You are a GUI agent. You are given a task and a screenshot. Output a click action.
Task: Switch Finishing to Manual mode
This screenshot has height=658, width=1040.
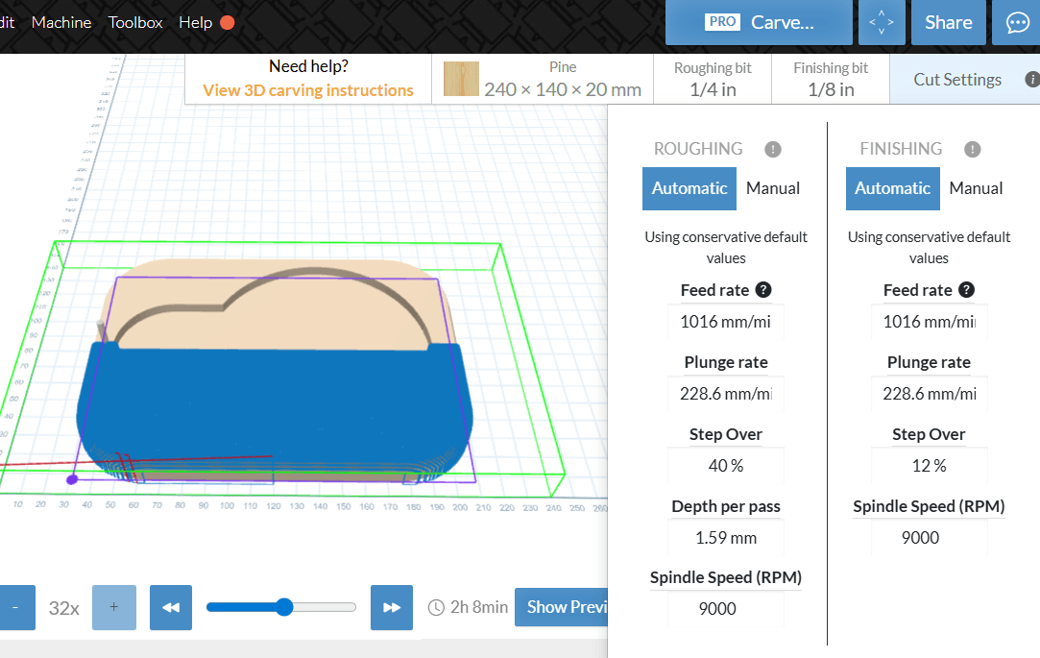pyautogui.click(x=976, y=188)
